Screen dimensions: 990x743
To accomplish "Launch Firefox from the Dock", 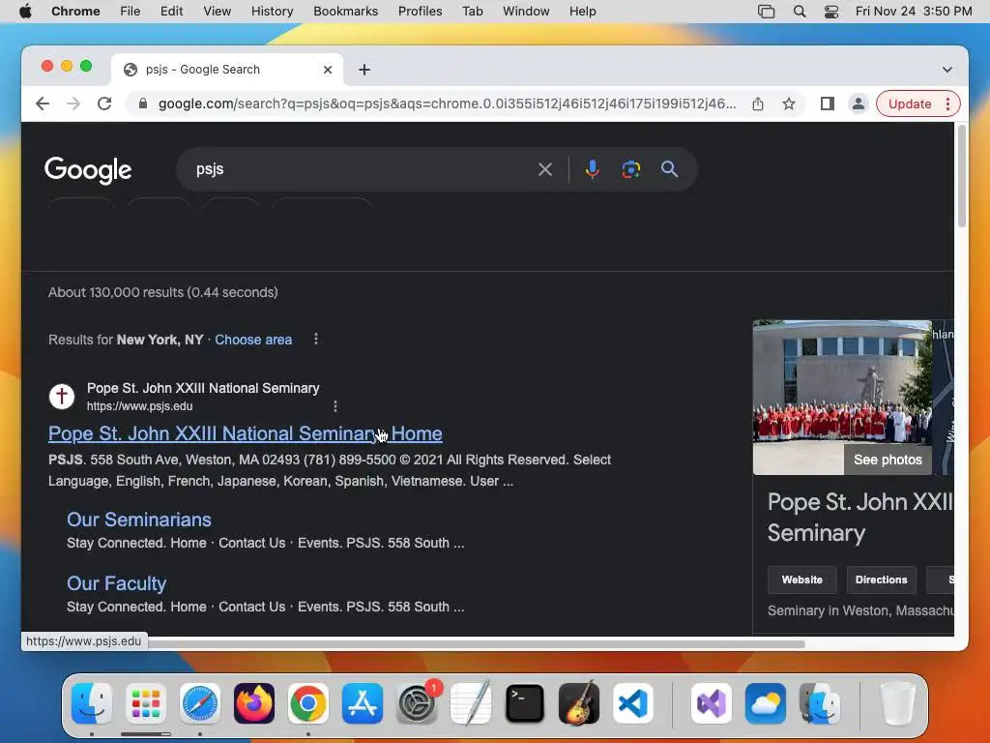I will [254, 703].
